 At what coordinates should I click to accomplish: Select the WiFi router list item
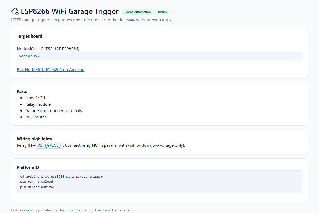pos(36,117)
